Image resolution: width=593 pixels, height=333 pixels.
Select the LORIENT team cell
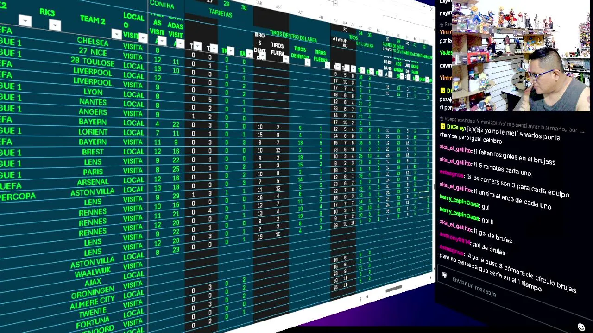pos(93,132)
